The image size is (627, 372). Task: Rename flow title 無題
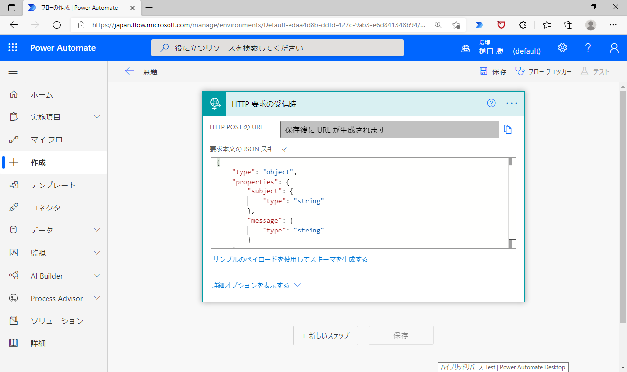tap(150, 71)
